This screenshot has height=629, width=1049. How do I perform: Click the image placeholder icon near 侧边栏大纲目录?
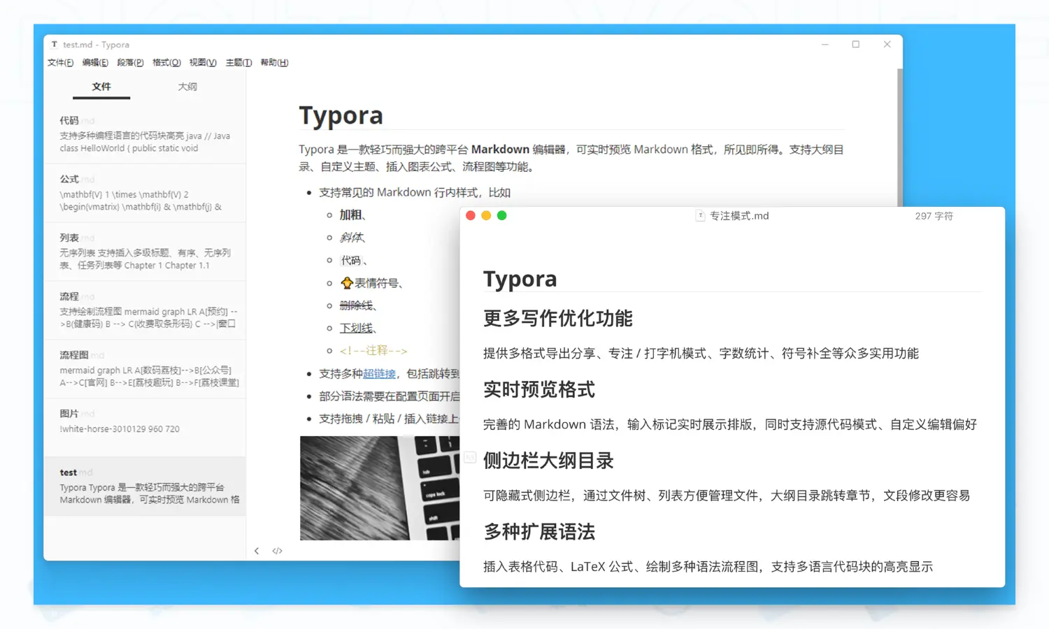[x=469, y=458]
